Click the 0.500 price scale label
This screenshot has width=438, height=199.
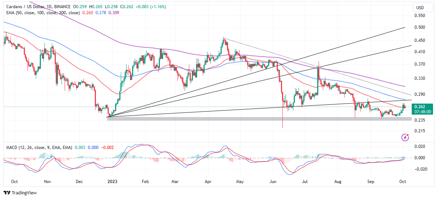click(x=420, y=27)
